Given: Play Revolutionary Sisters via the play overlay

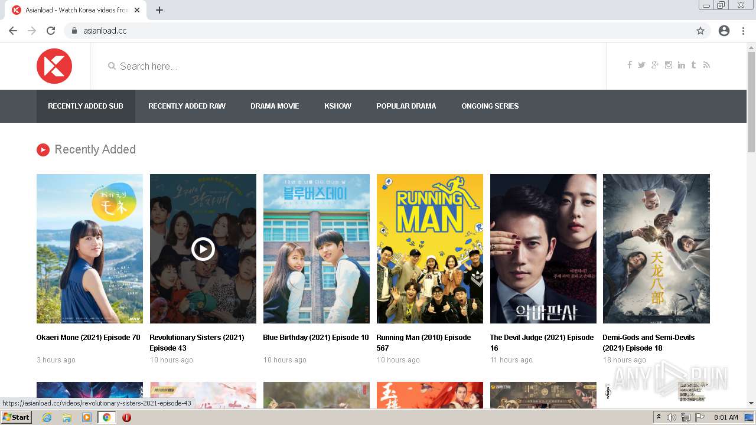Looking at the screenshot, I should point(203,249).
